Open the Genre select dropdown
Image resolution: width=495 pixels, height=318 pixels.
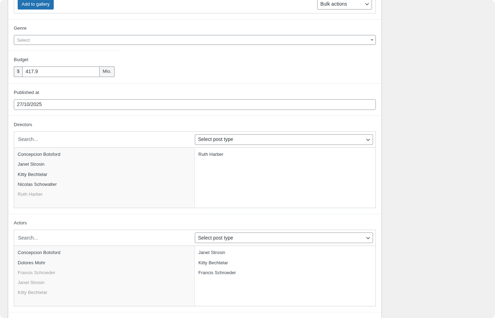click(x=194, y=40)
